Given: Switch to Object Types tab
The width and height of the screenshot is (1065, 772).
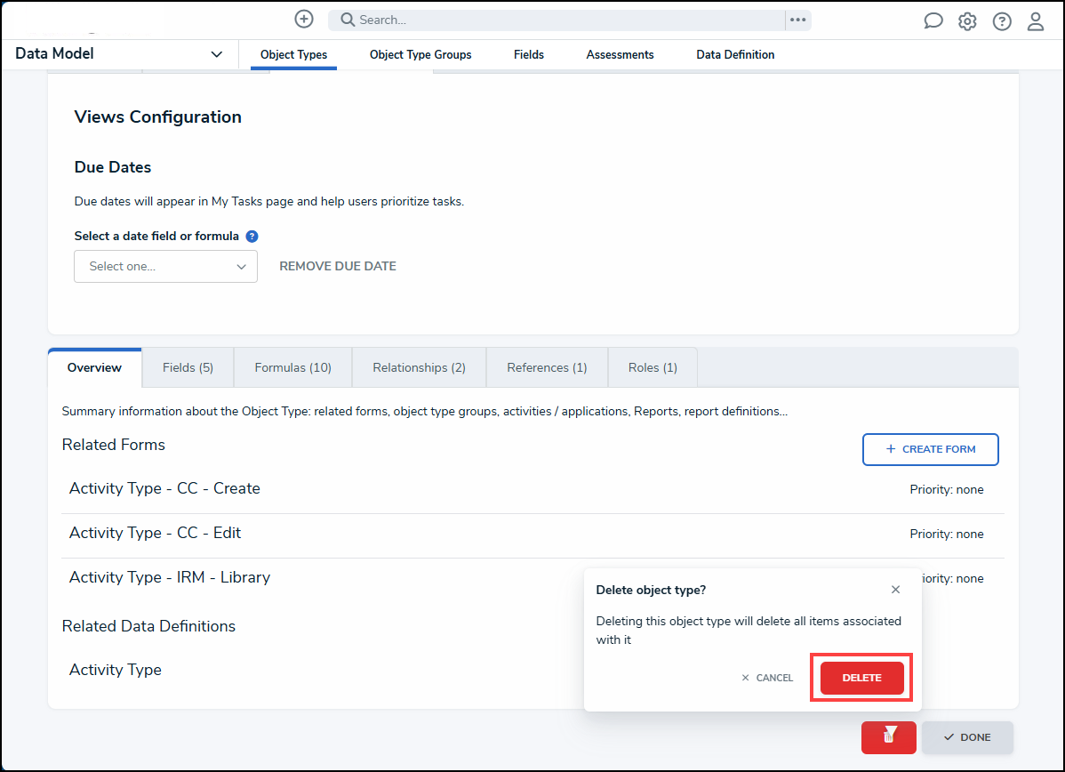Looking at the screenshot, I should click(x=293, y=54).
